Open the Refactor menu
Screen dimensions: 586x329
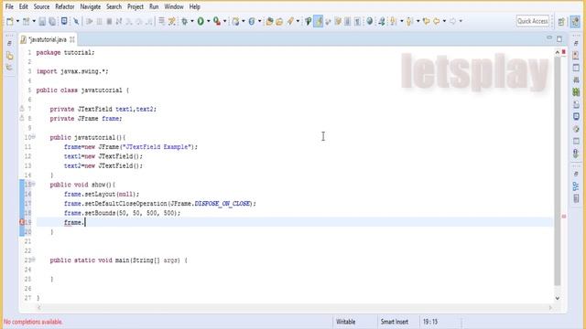[x=65, y=6]
